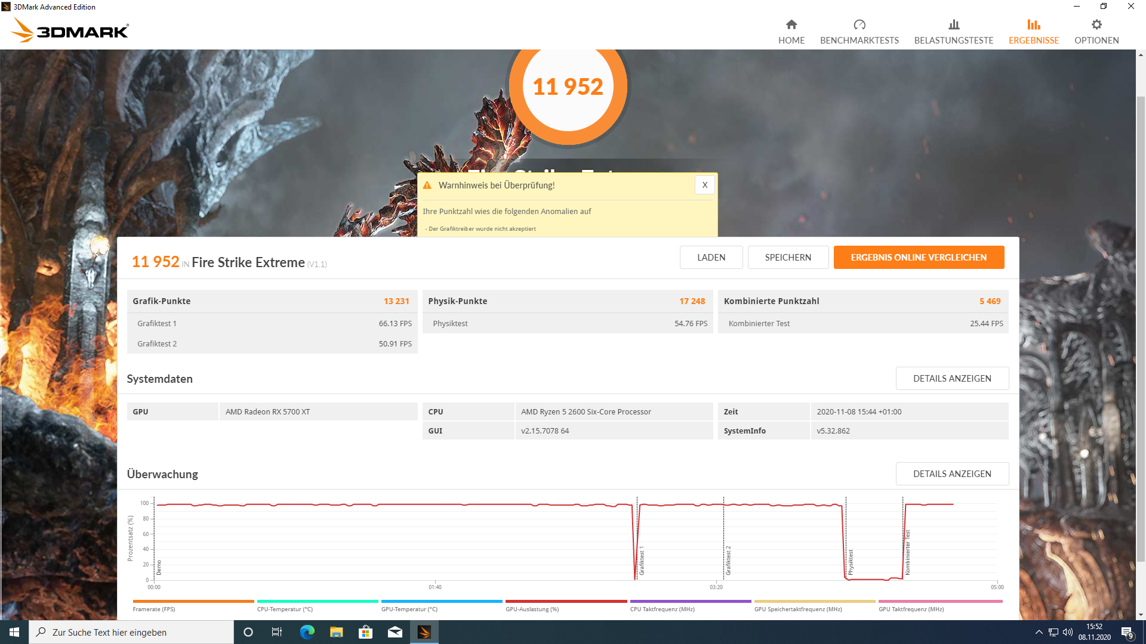
Task: Click the Home house icon
Action: [x=791, y=24]
